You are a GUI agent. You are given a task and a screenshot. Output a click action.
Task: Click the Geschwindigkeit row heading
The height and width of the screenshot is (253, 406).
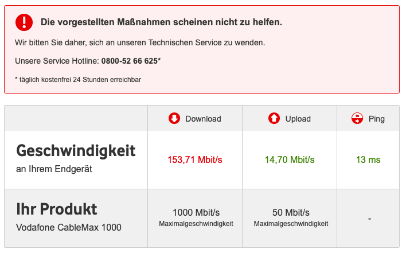pos(76,151)
